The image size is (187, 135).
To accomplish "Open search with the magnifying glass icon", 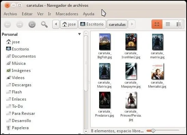I will [44, 25].
